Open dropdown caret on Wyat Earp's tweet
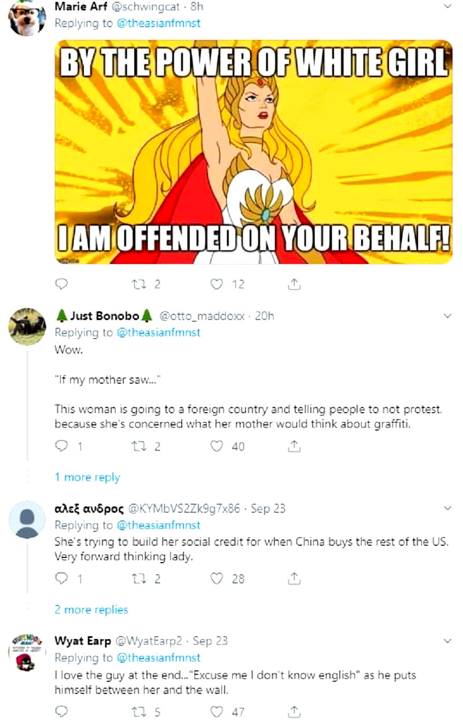 tap(446, 641)
